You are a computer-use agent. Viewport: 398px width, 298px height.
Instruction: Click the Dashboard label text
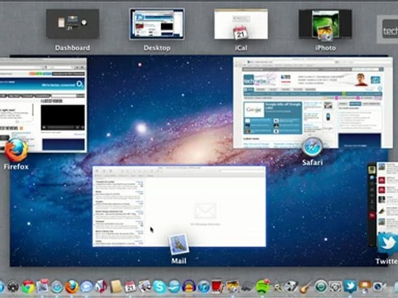72,48
